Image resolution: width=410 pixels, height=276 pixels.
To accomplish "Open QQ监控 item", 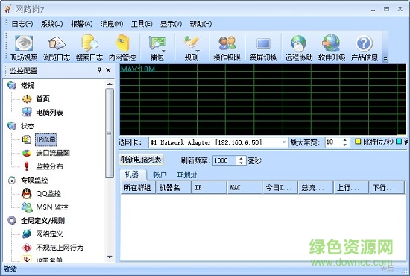I will point(48,194).
